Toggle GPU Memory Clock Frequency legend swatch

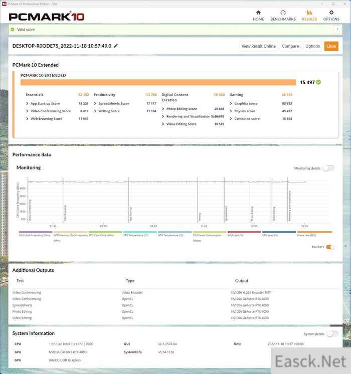click(70, 232)
